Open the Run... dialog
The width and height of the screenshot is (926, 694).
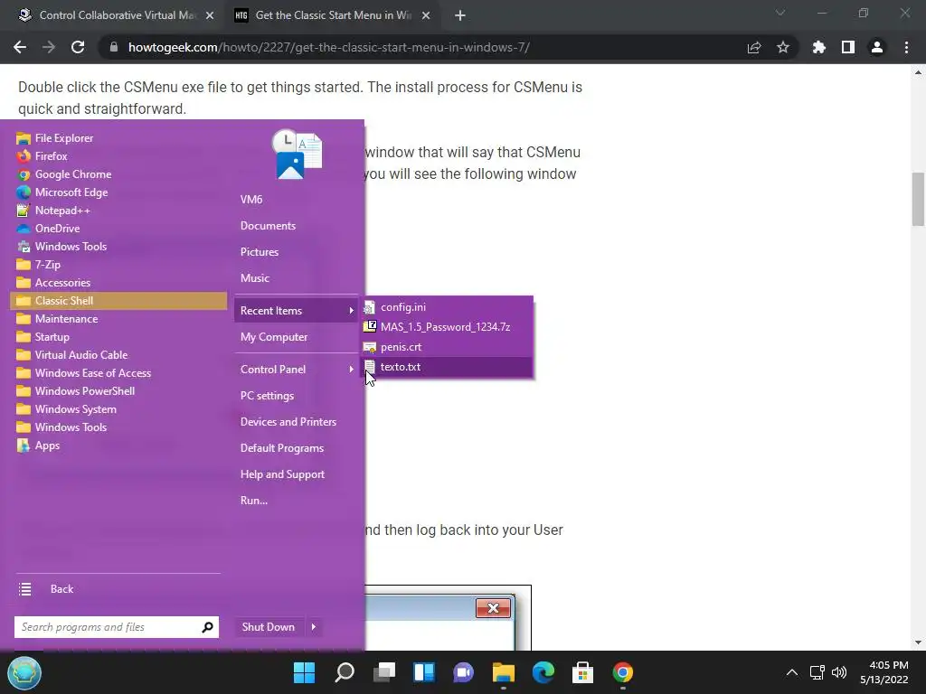coord(297,501)
